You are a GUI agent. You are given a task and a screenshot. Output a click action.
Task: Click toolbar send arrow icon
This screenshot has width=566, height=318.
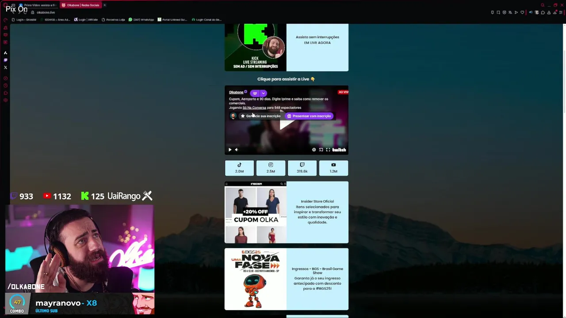(516, 12)
